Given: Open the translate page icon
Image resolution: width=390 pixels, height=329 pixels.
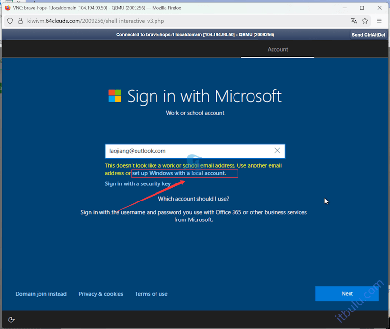Looking at the screenshot, I should [x=354, y=21].
